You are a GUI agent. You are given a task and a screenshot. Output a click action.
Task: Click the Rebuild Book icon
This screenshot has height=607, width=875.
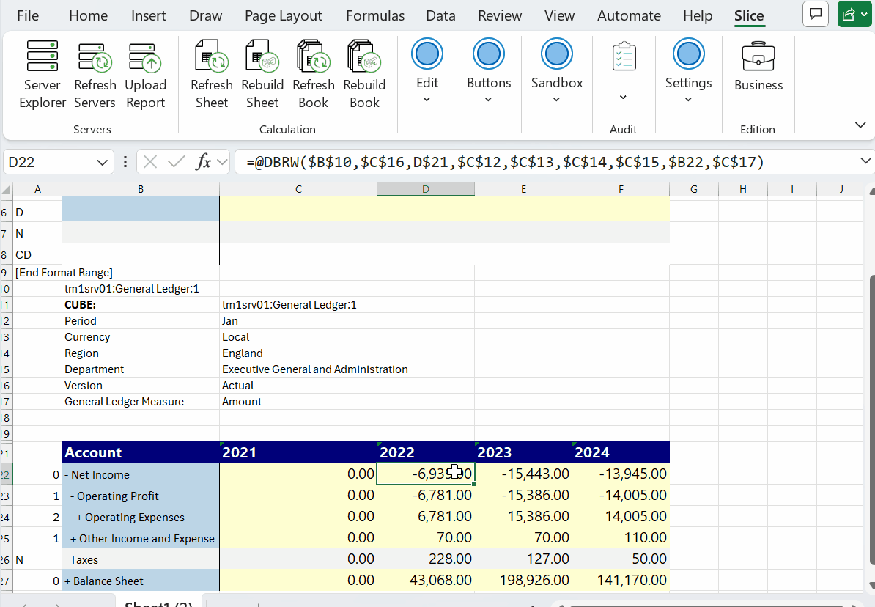point(364,75)
